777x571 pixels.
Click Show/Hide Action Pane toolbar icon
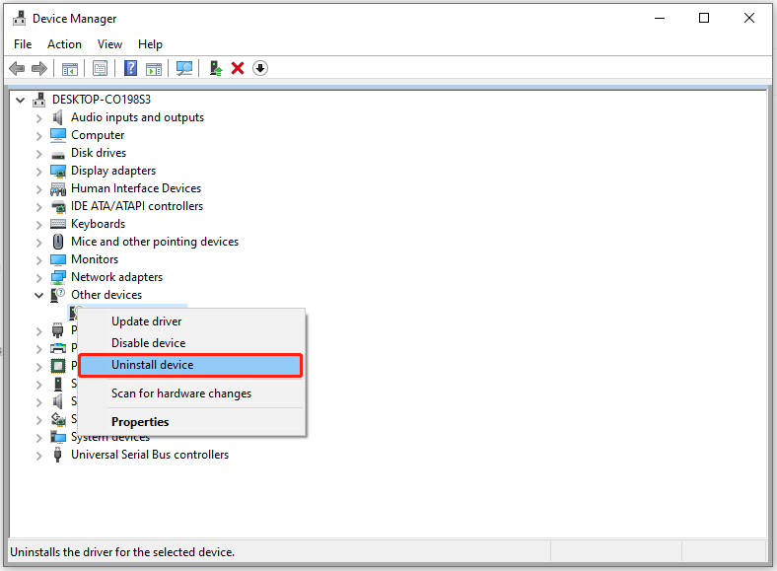154,68
